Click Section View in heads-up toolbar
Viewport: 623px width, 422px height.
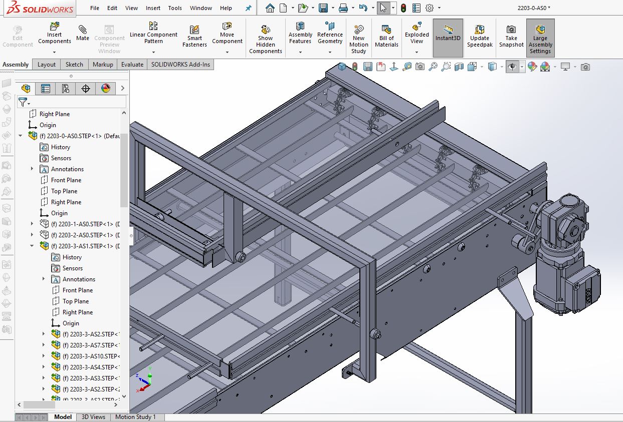[459, 67]
